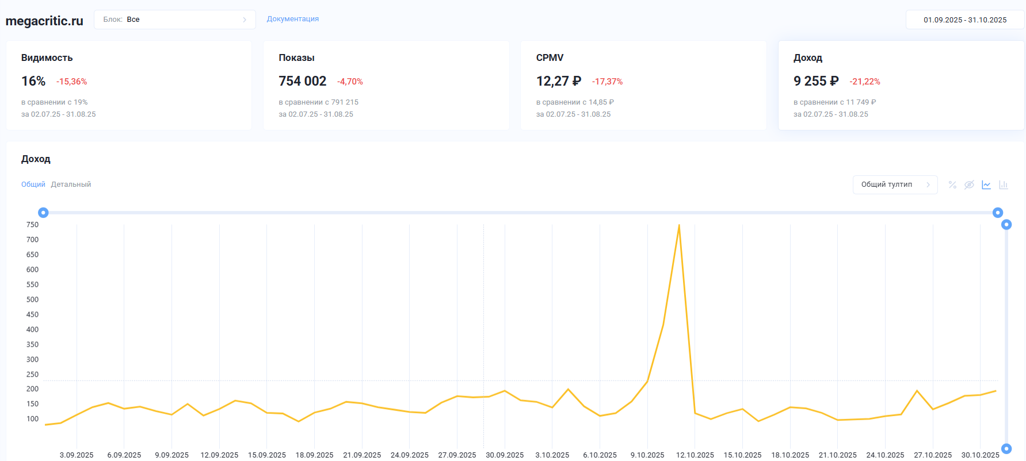Click the Доход heading above the chart

(36, 159)
